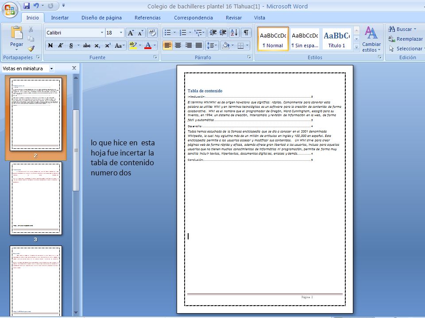The image size is (425, 318).
Task: Undo the last action
Action: (36, 6)
